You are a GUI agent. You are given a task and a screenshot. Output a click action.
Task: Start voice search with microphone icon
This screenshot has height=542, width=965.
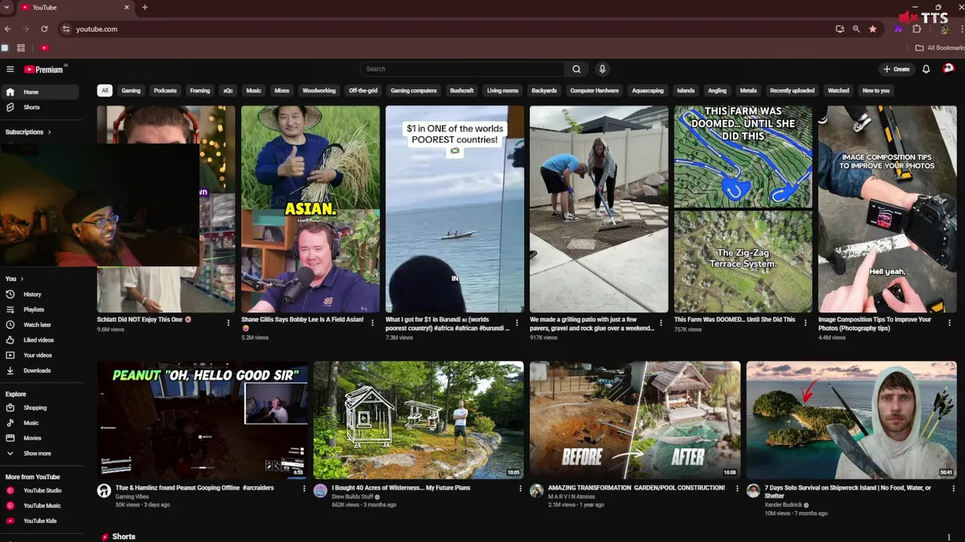(x=602, y=69)
